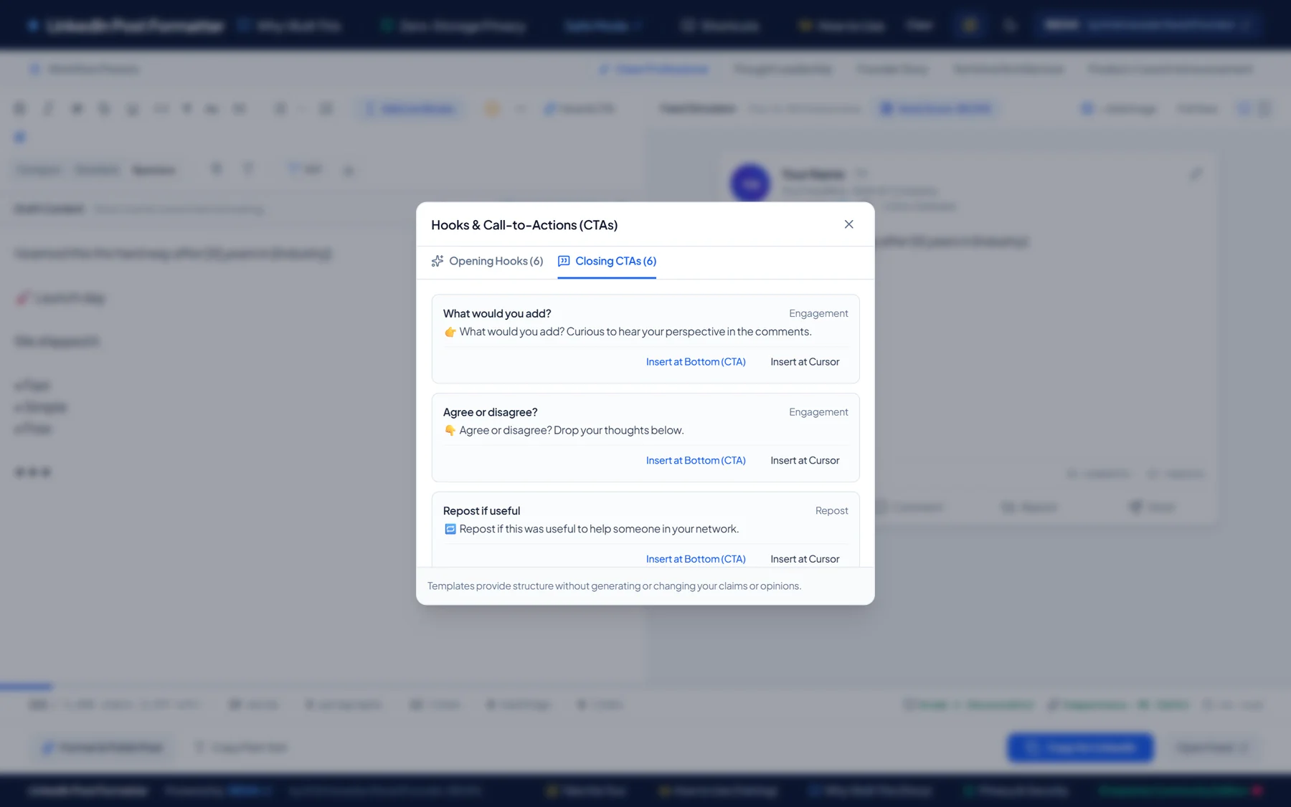This screenshot has height=807, width=1291.
Task: Click the repost arrows emoji in third CTA
Action: (x=450, y=529)
